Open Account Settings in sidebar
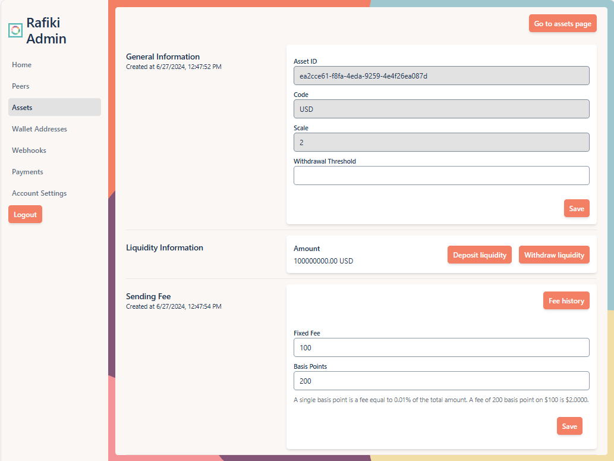This screenshot has height=461, width=614. 39,193
